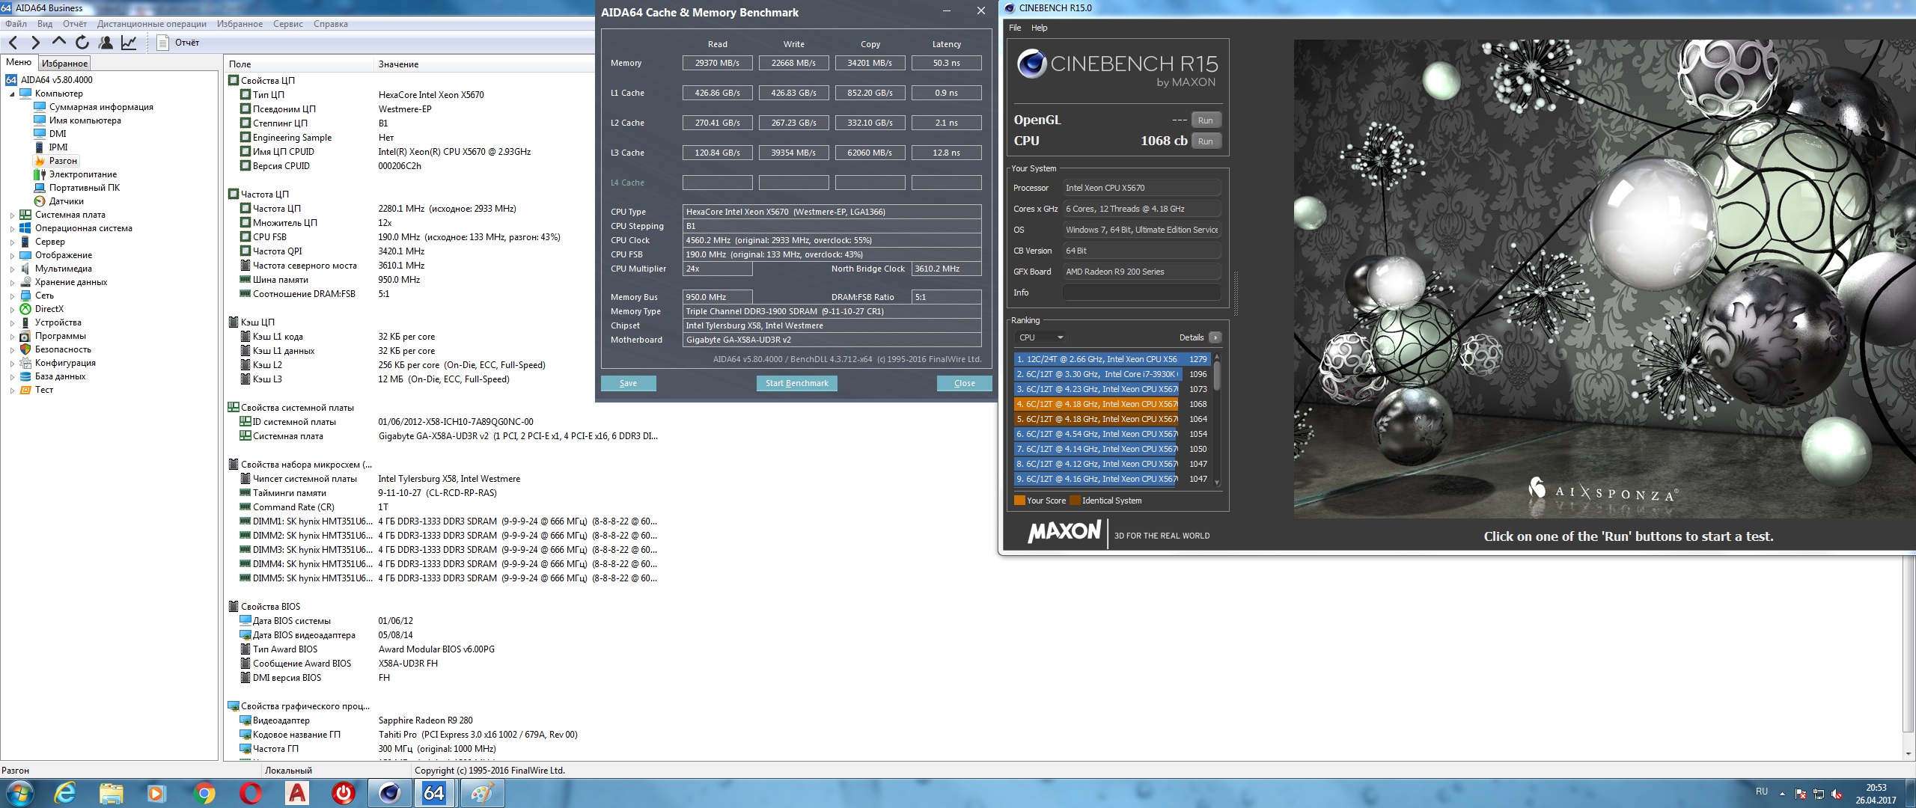Image resolution: width=1916 pixels, height=808 pixels.
Task: Click the up-level arrow toolbar icon
Action: pos(59,43)
